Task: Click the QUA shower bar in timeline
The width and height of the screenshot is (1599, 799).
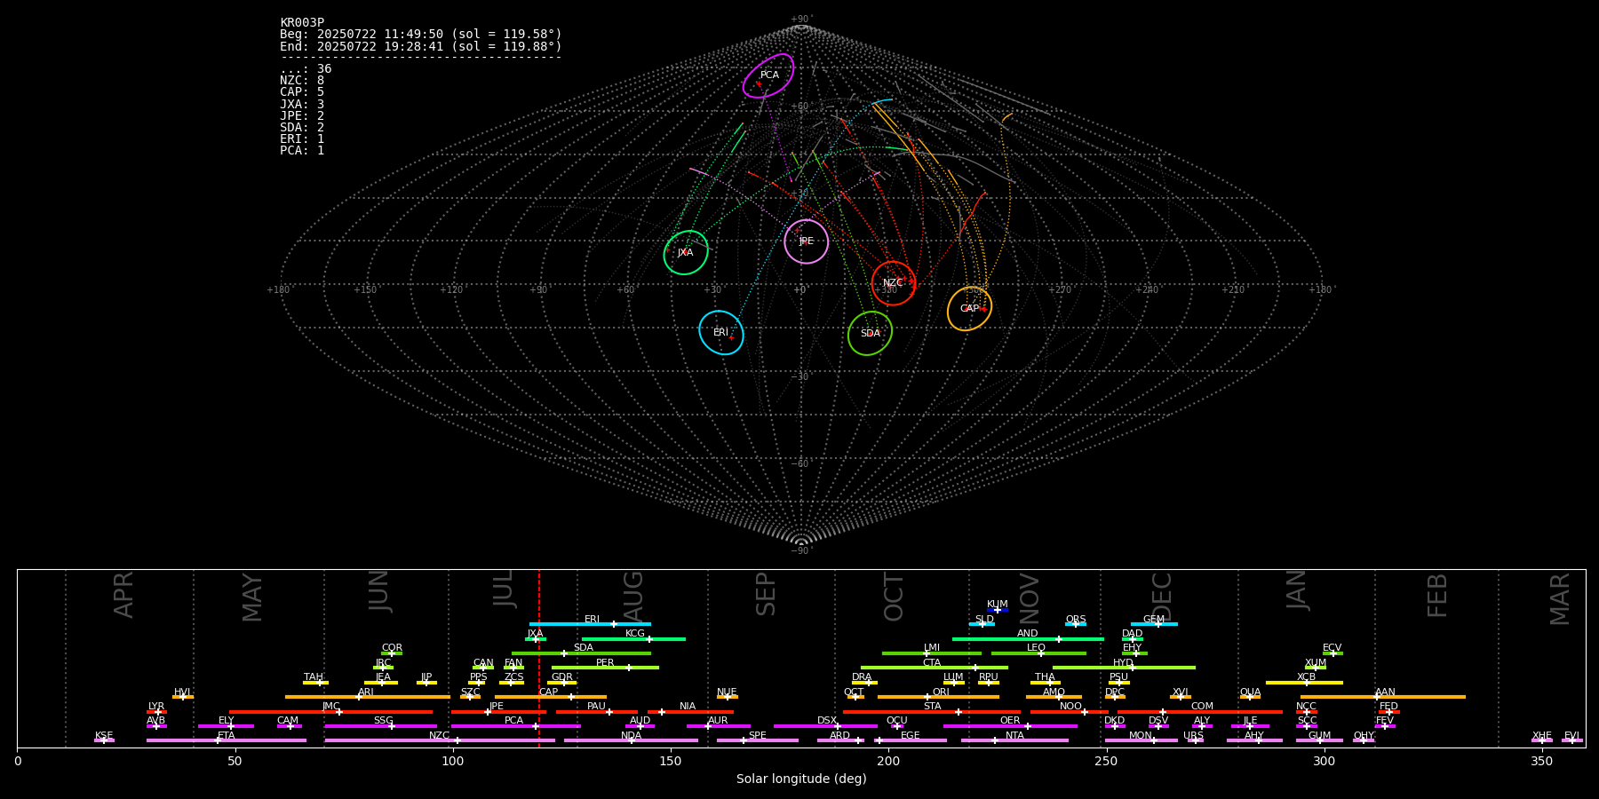Action: 1250,697
